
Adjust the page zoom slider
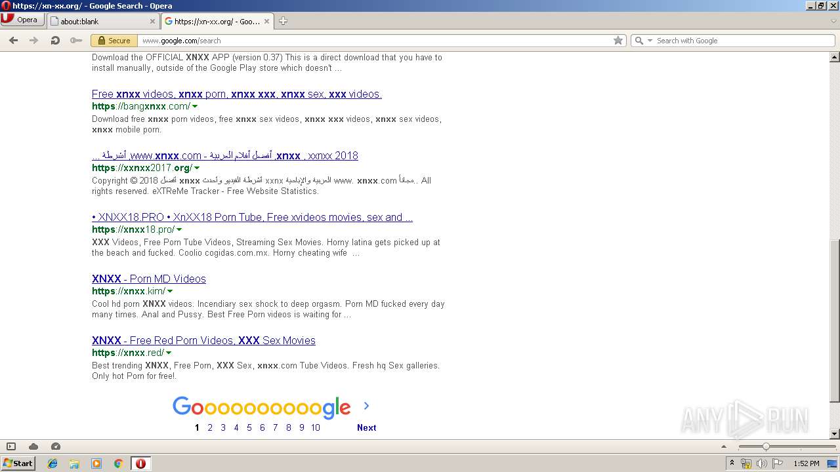coord(765,446)
